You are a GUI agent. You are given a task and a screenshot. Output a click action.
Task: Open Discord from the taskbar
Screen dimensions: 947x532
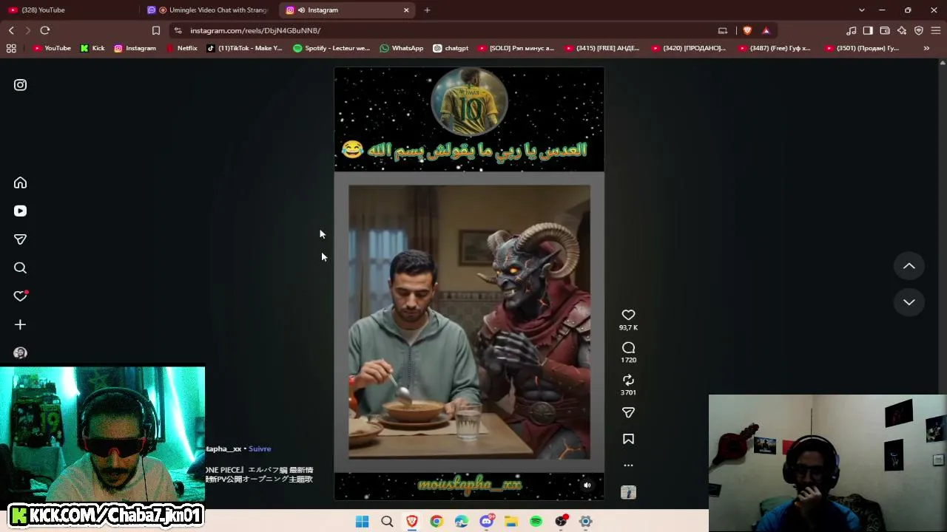486,522
